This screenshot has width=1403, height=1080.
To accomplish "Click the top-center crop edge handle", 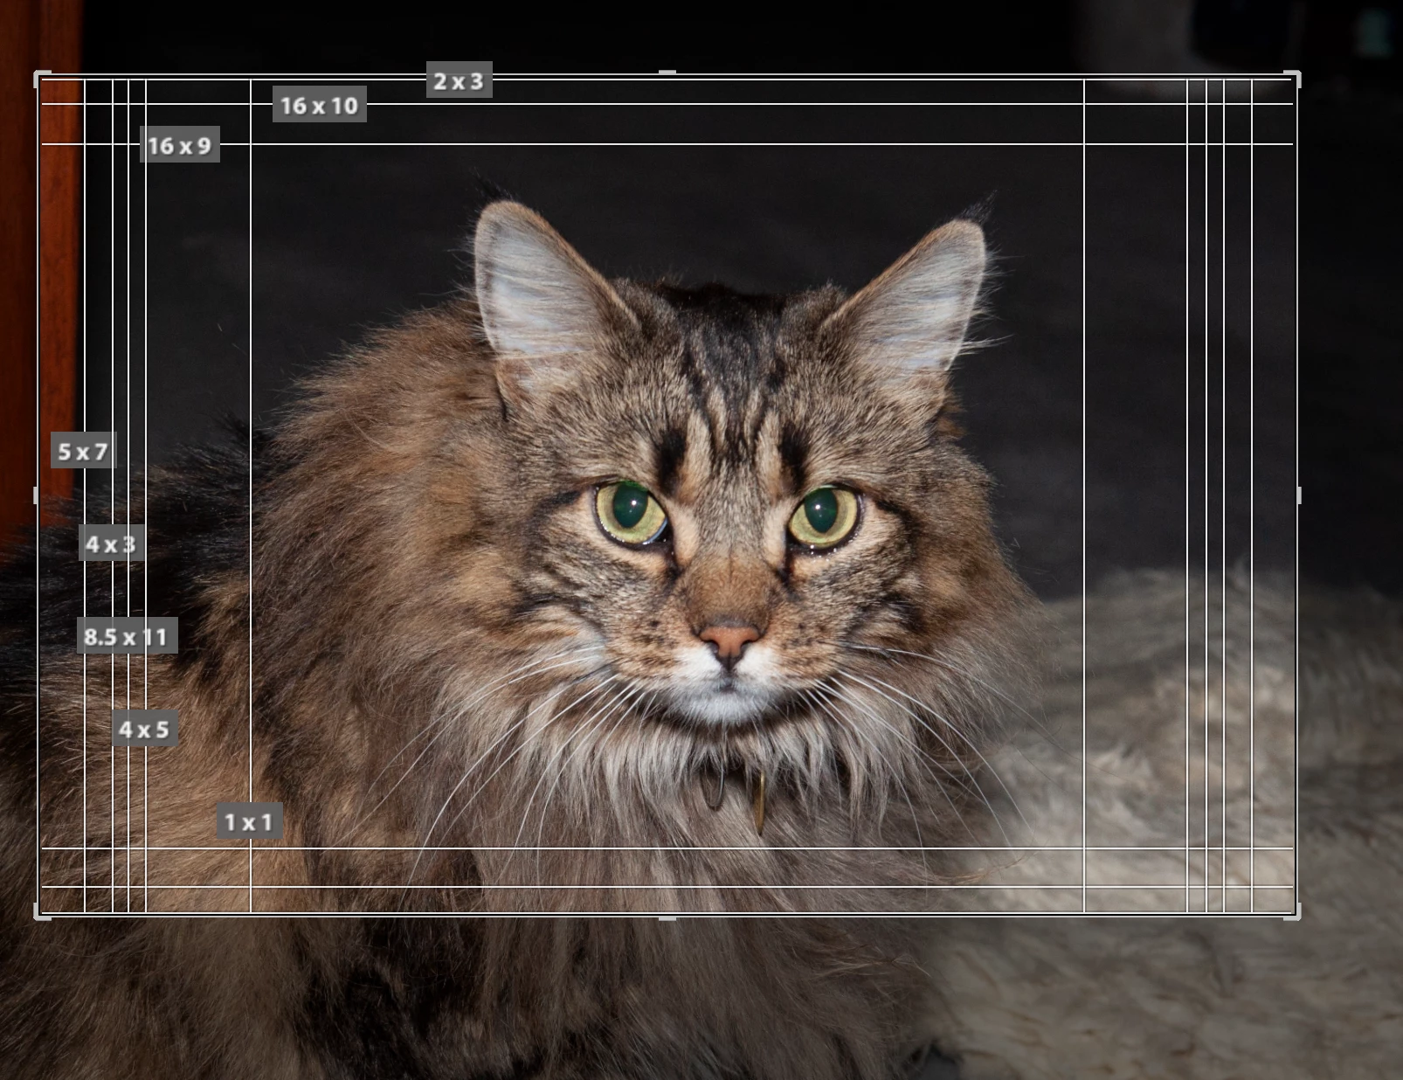I will [x=667, y=73].
